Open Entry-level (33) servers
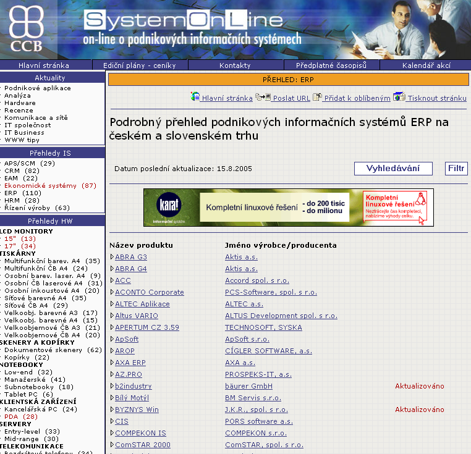Image resolution: width=471 pixels, height=454 pixels. [32, 432]
